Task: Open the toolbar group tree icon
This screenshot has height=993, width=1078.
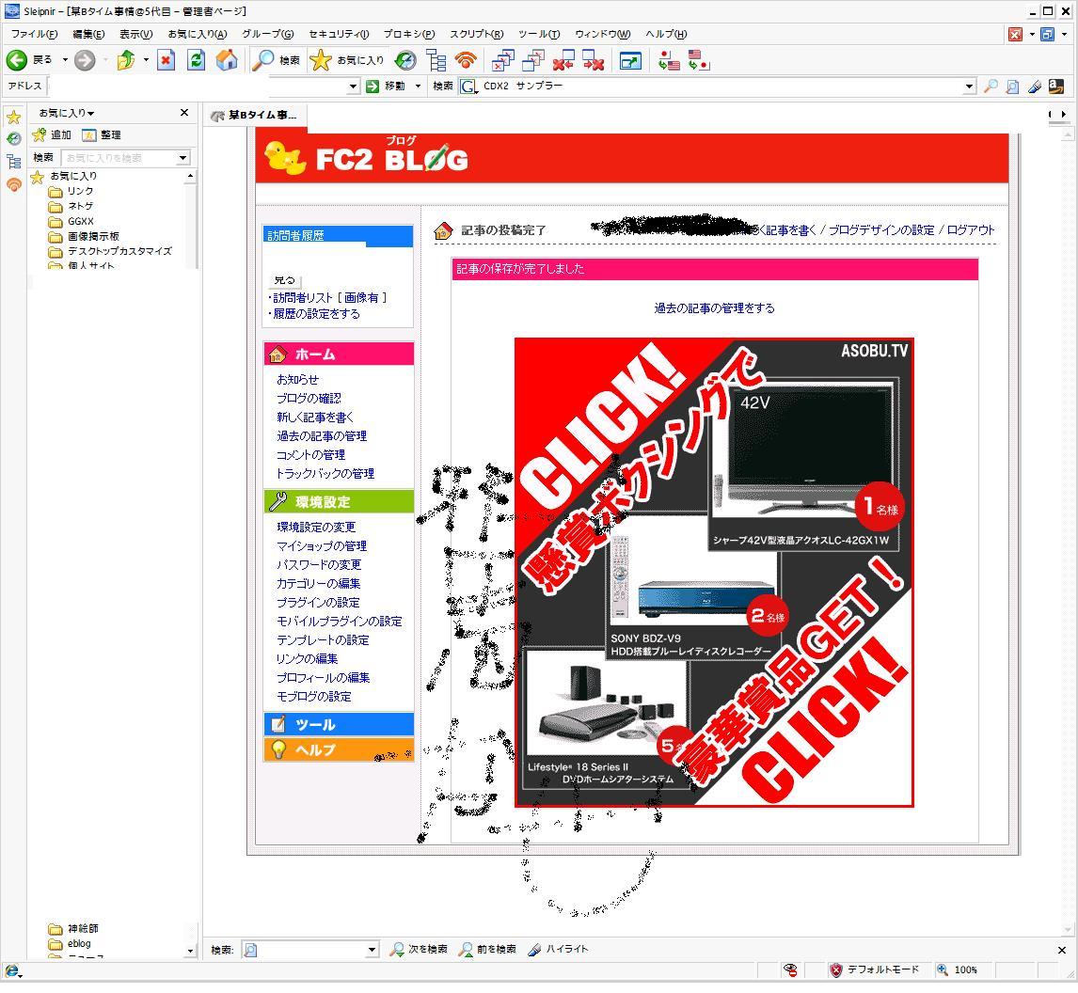Action: coord(436,60)
